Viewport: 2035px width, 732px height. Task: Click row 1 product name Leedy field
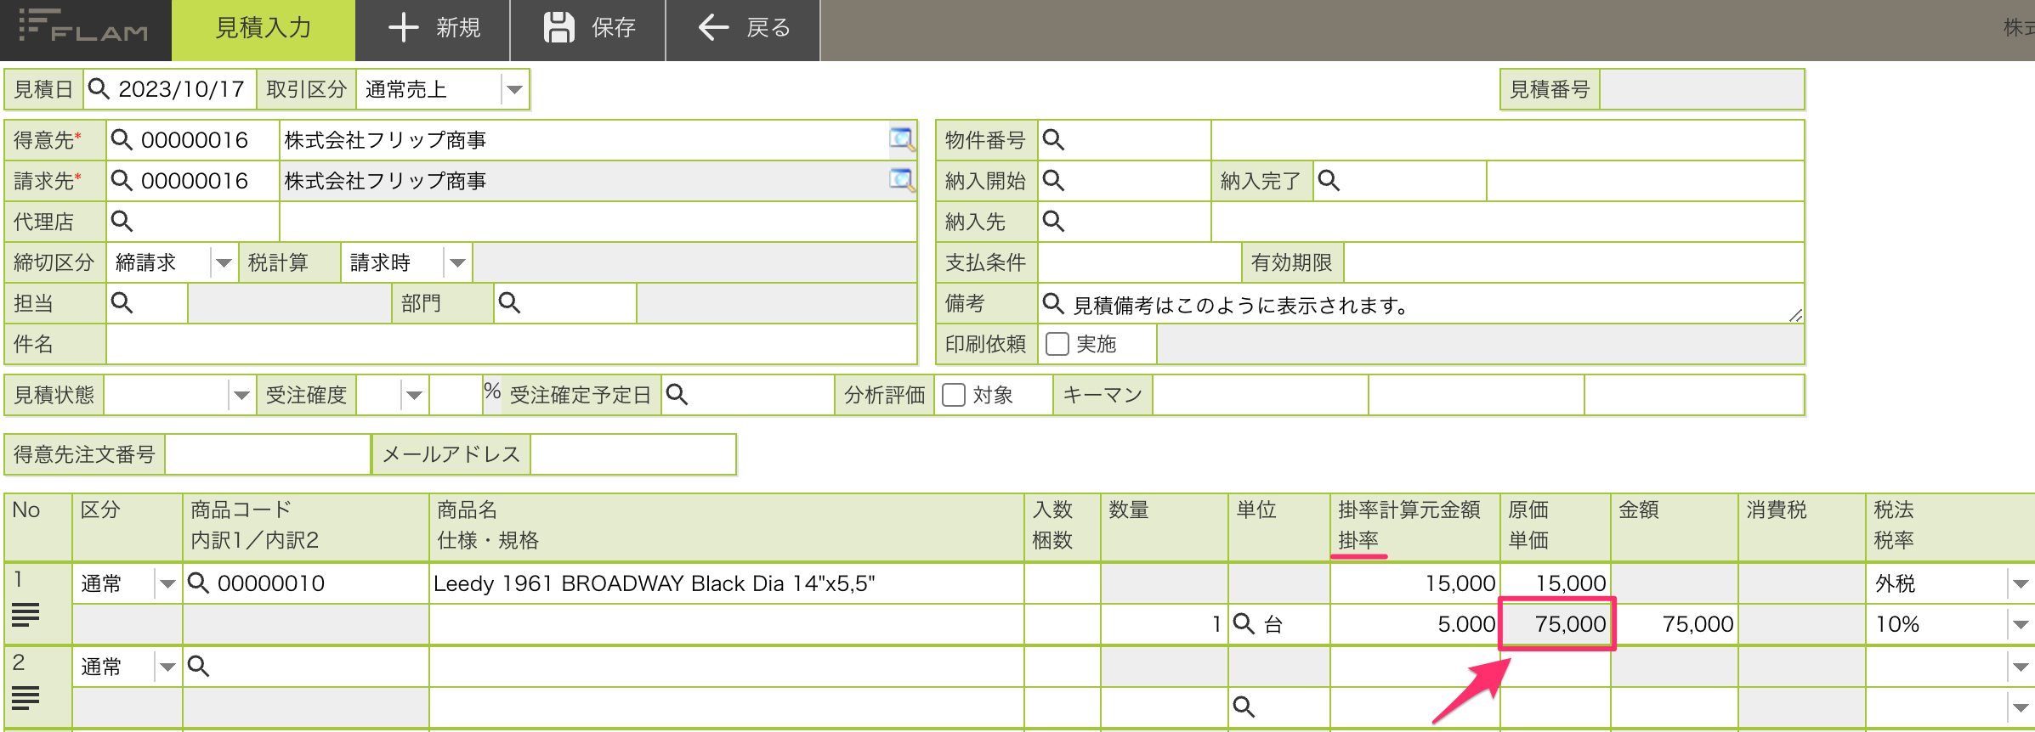(727, 583)
